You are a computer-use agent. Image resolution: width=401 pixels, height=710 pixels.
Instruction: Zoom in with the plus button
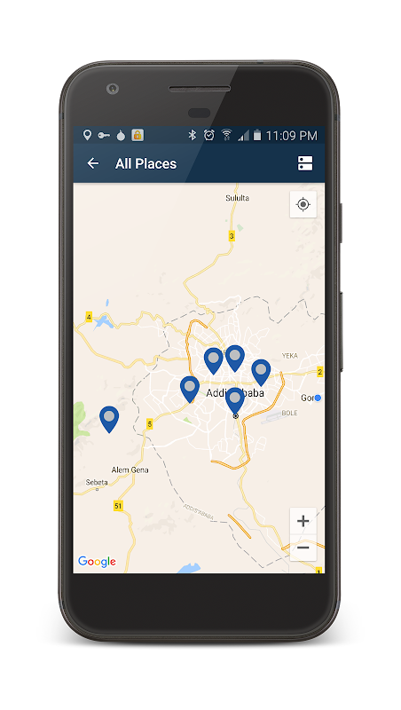303,521
